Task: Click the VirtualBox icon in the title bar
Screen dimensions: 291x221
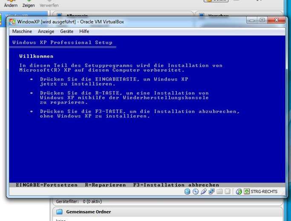Action: coord(12,22)
